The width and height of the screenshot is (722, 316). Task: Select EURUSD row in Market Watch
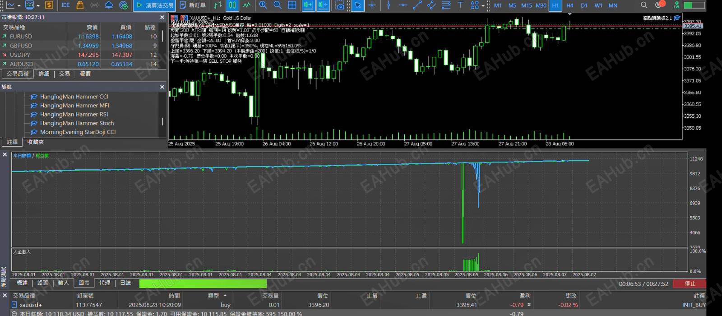(79, 37)
